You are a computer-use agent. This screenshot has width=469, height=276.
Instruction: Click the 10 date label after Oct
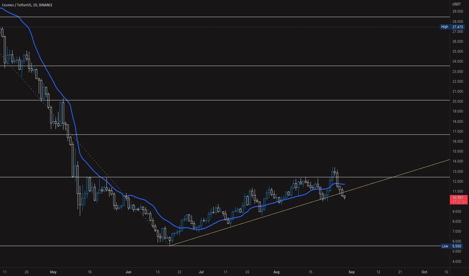point(446,272)
